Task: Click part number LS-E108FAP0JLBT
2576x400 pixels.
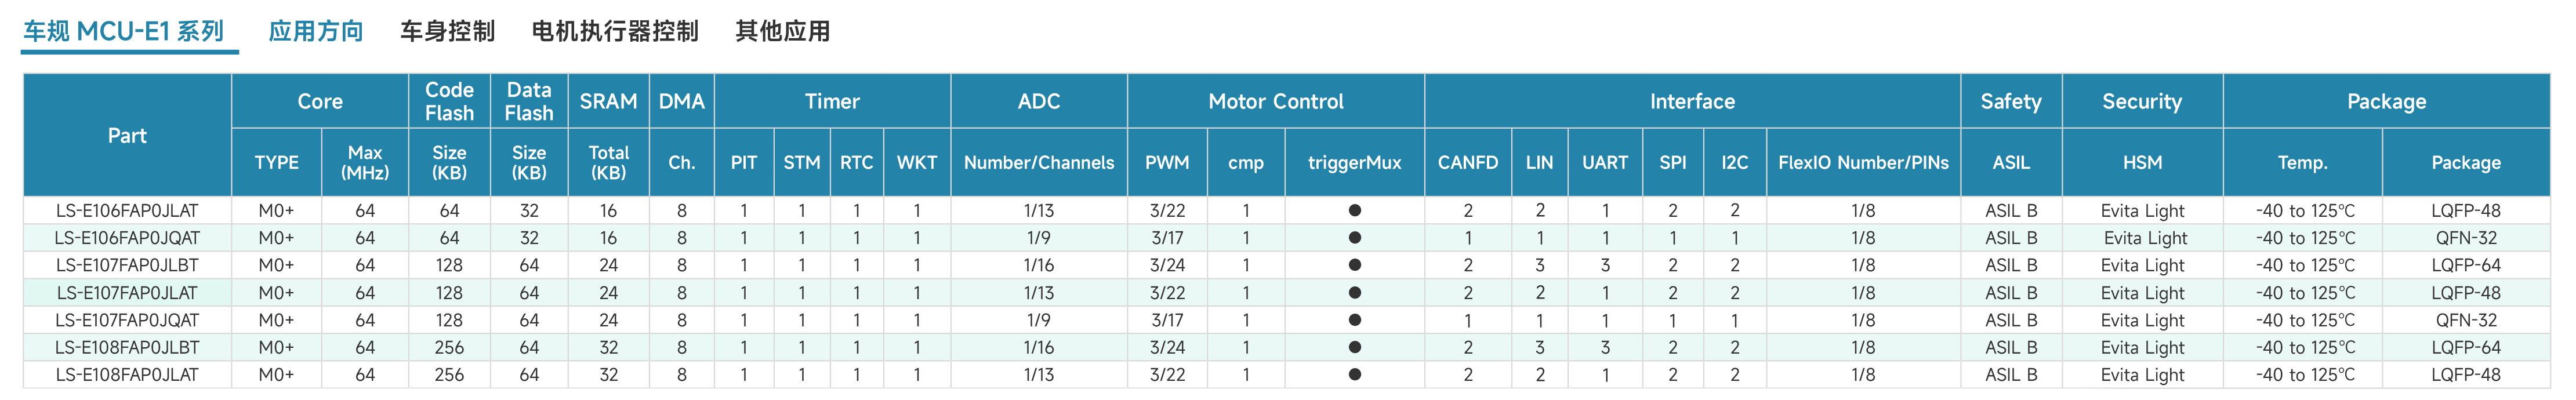Action: pyautogui.click(x=127, y=347)
